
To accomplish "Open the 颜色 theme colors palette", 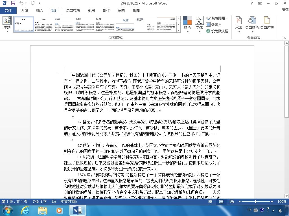I will (x=187, y=24).
